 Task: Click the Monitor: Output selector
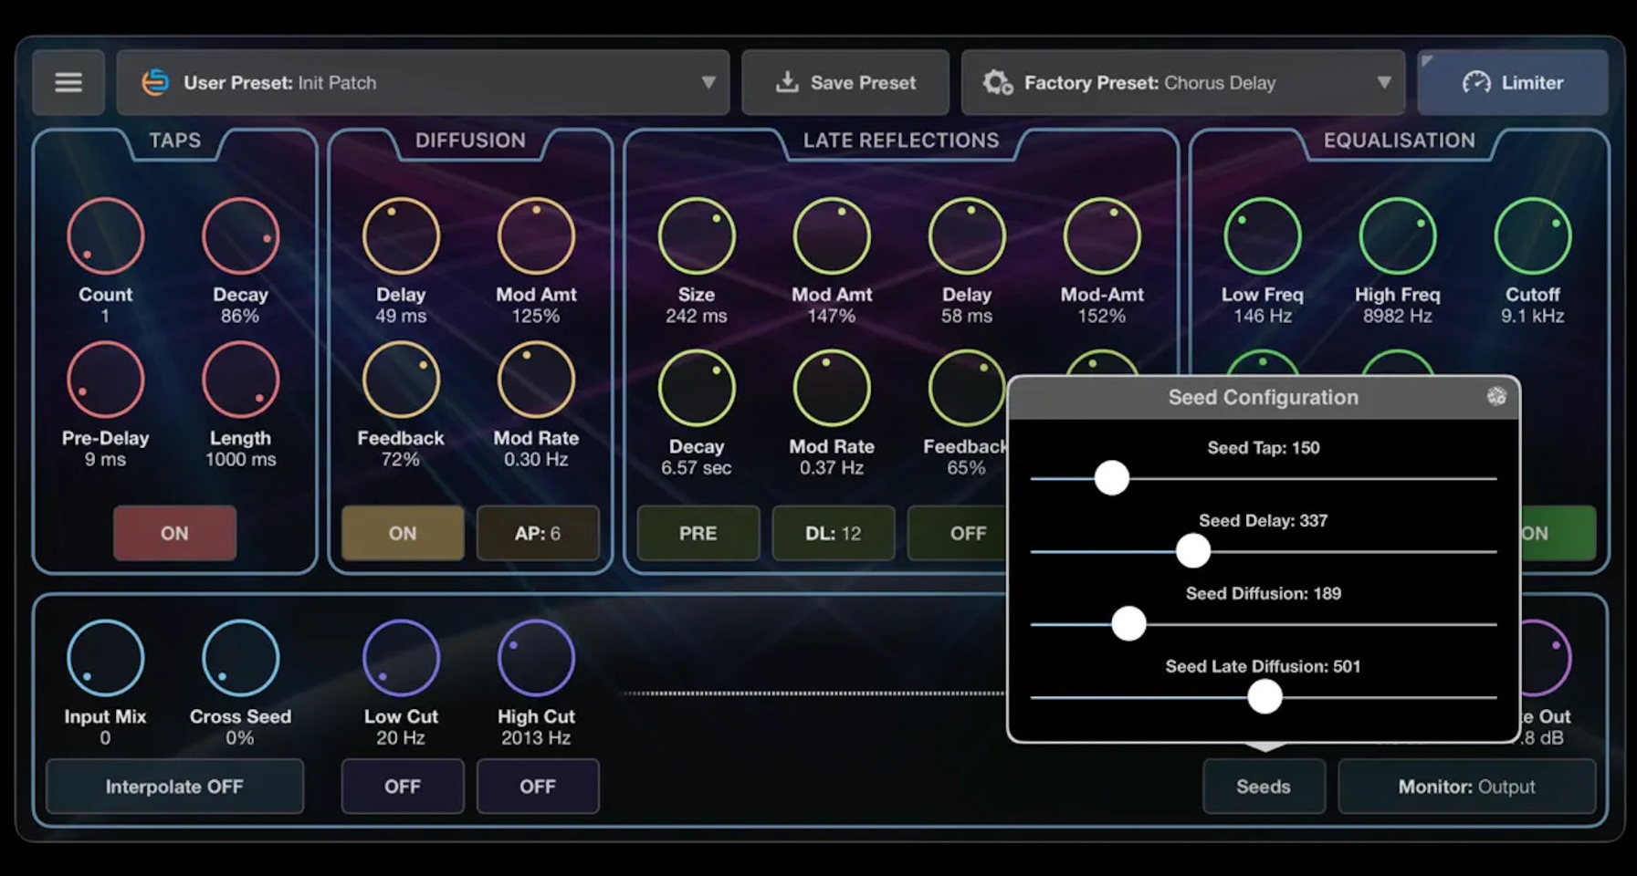click(1467, 787)
